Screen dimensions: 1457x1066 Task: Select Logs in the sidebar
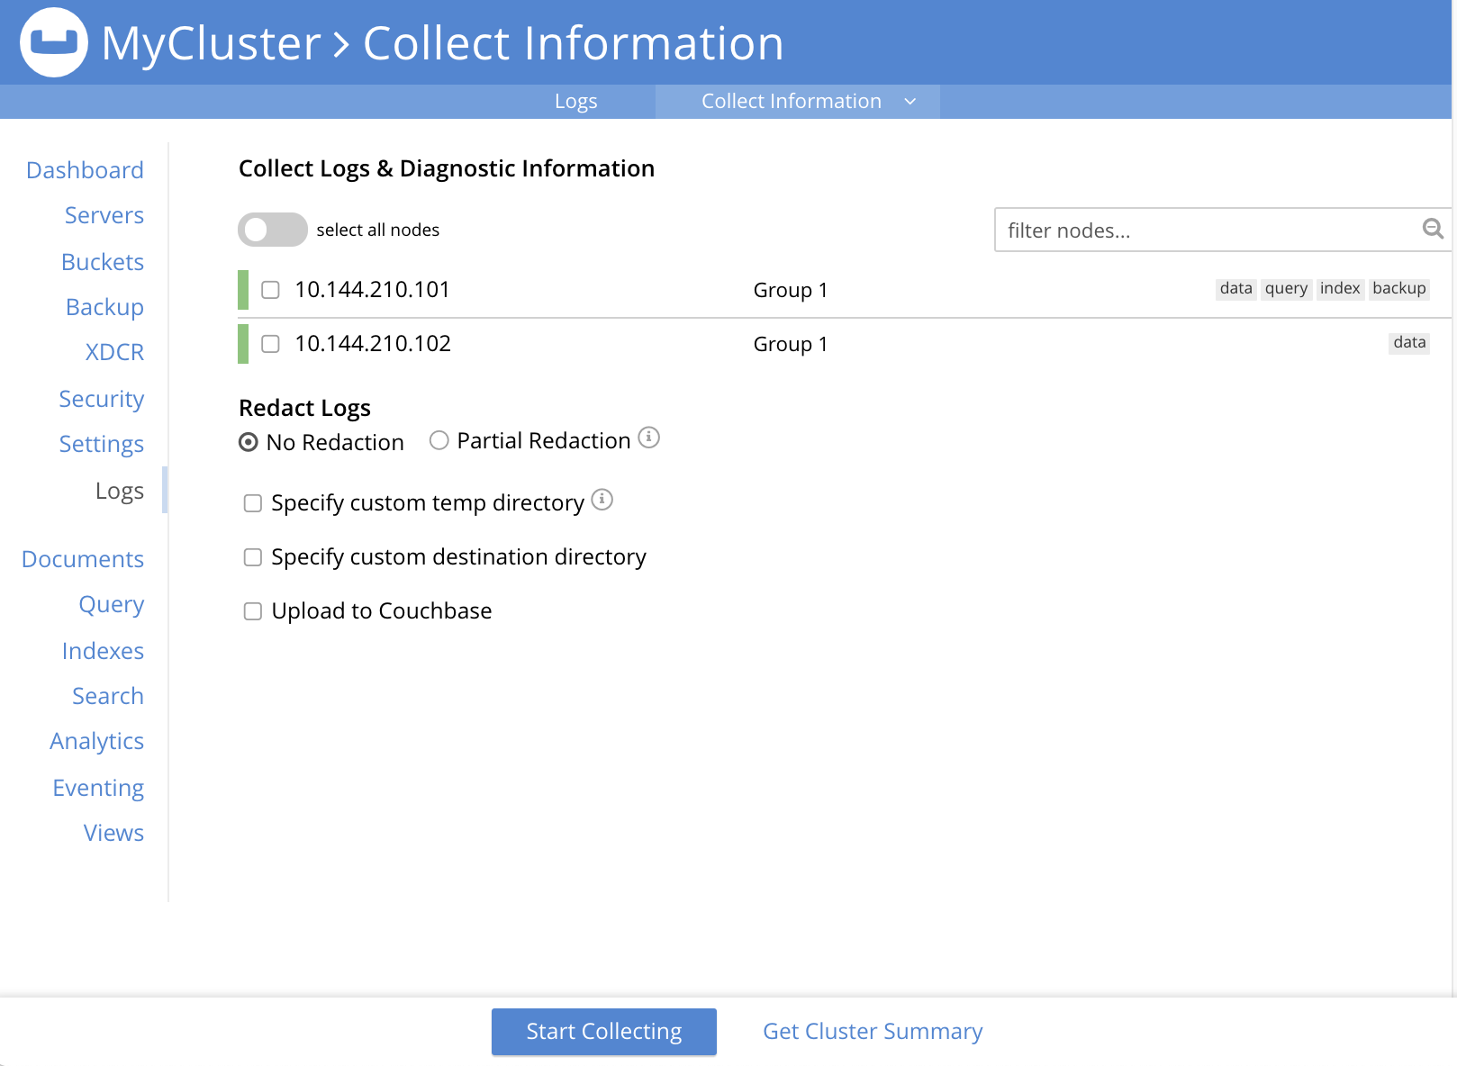click(x=120, y=491)
